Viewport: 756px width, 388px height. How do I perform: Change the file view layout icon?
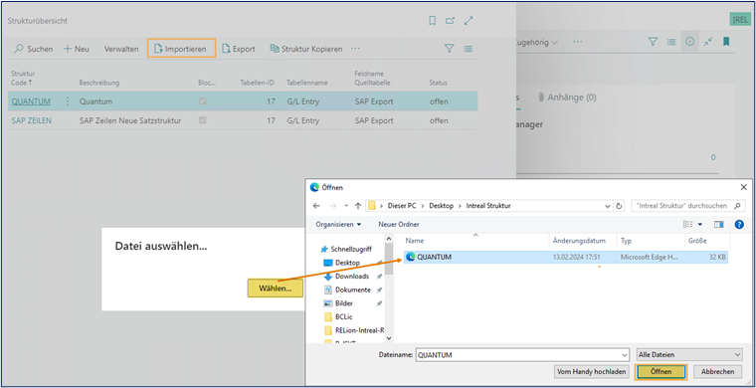point(688,224)
